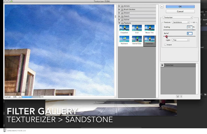Click the Scaling slider track
Image resolution: width=207 pixels, height=134 pixels.
(x=179, y=30)
